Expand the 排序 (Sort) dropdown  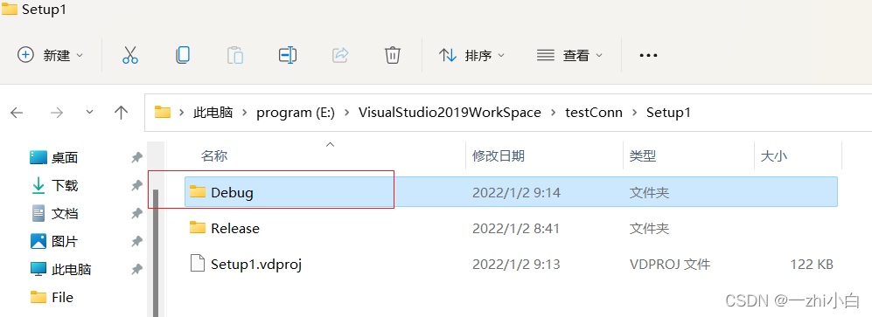(471, 55)
